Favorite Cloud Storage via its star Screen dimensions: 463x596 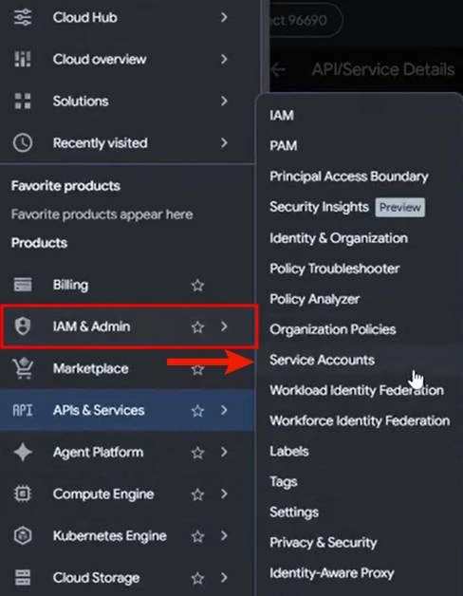click(x=197, y=578)
